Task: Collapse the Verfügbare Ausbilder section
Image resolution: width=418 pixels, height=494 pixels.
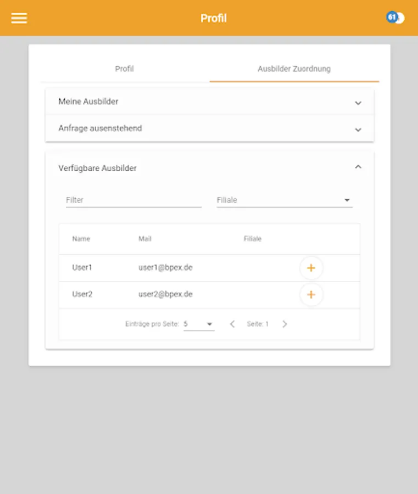Action: click(x=210, y=167)
